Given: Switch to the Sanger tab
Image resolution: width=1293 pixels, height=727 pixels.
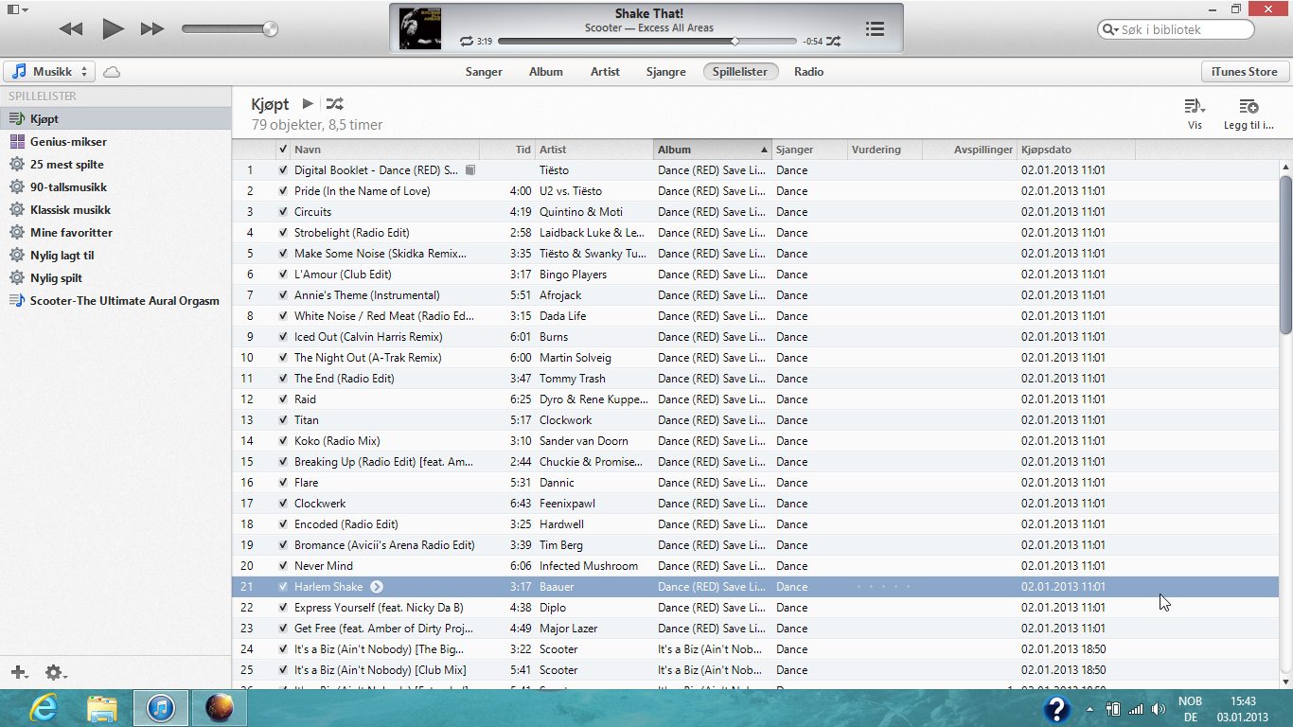Looking at the screenshot, I should click(x=484, y=72).
